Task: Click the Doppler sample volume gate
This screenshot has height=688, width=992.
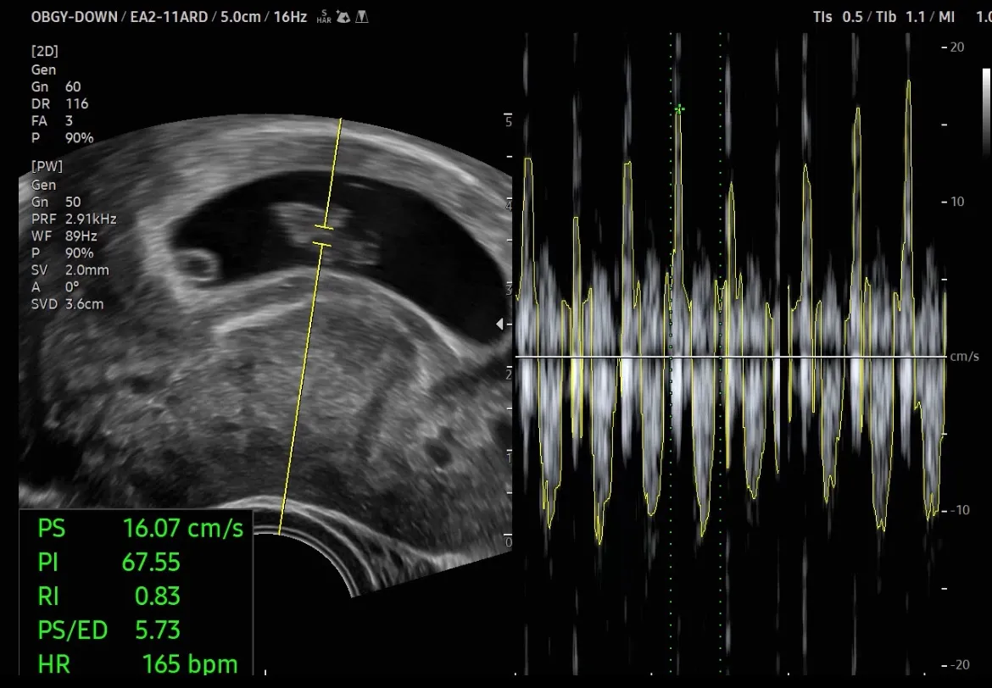Action: [x=323, y=236]
